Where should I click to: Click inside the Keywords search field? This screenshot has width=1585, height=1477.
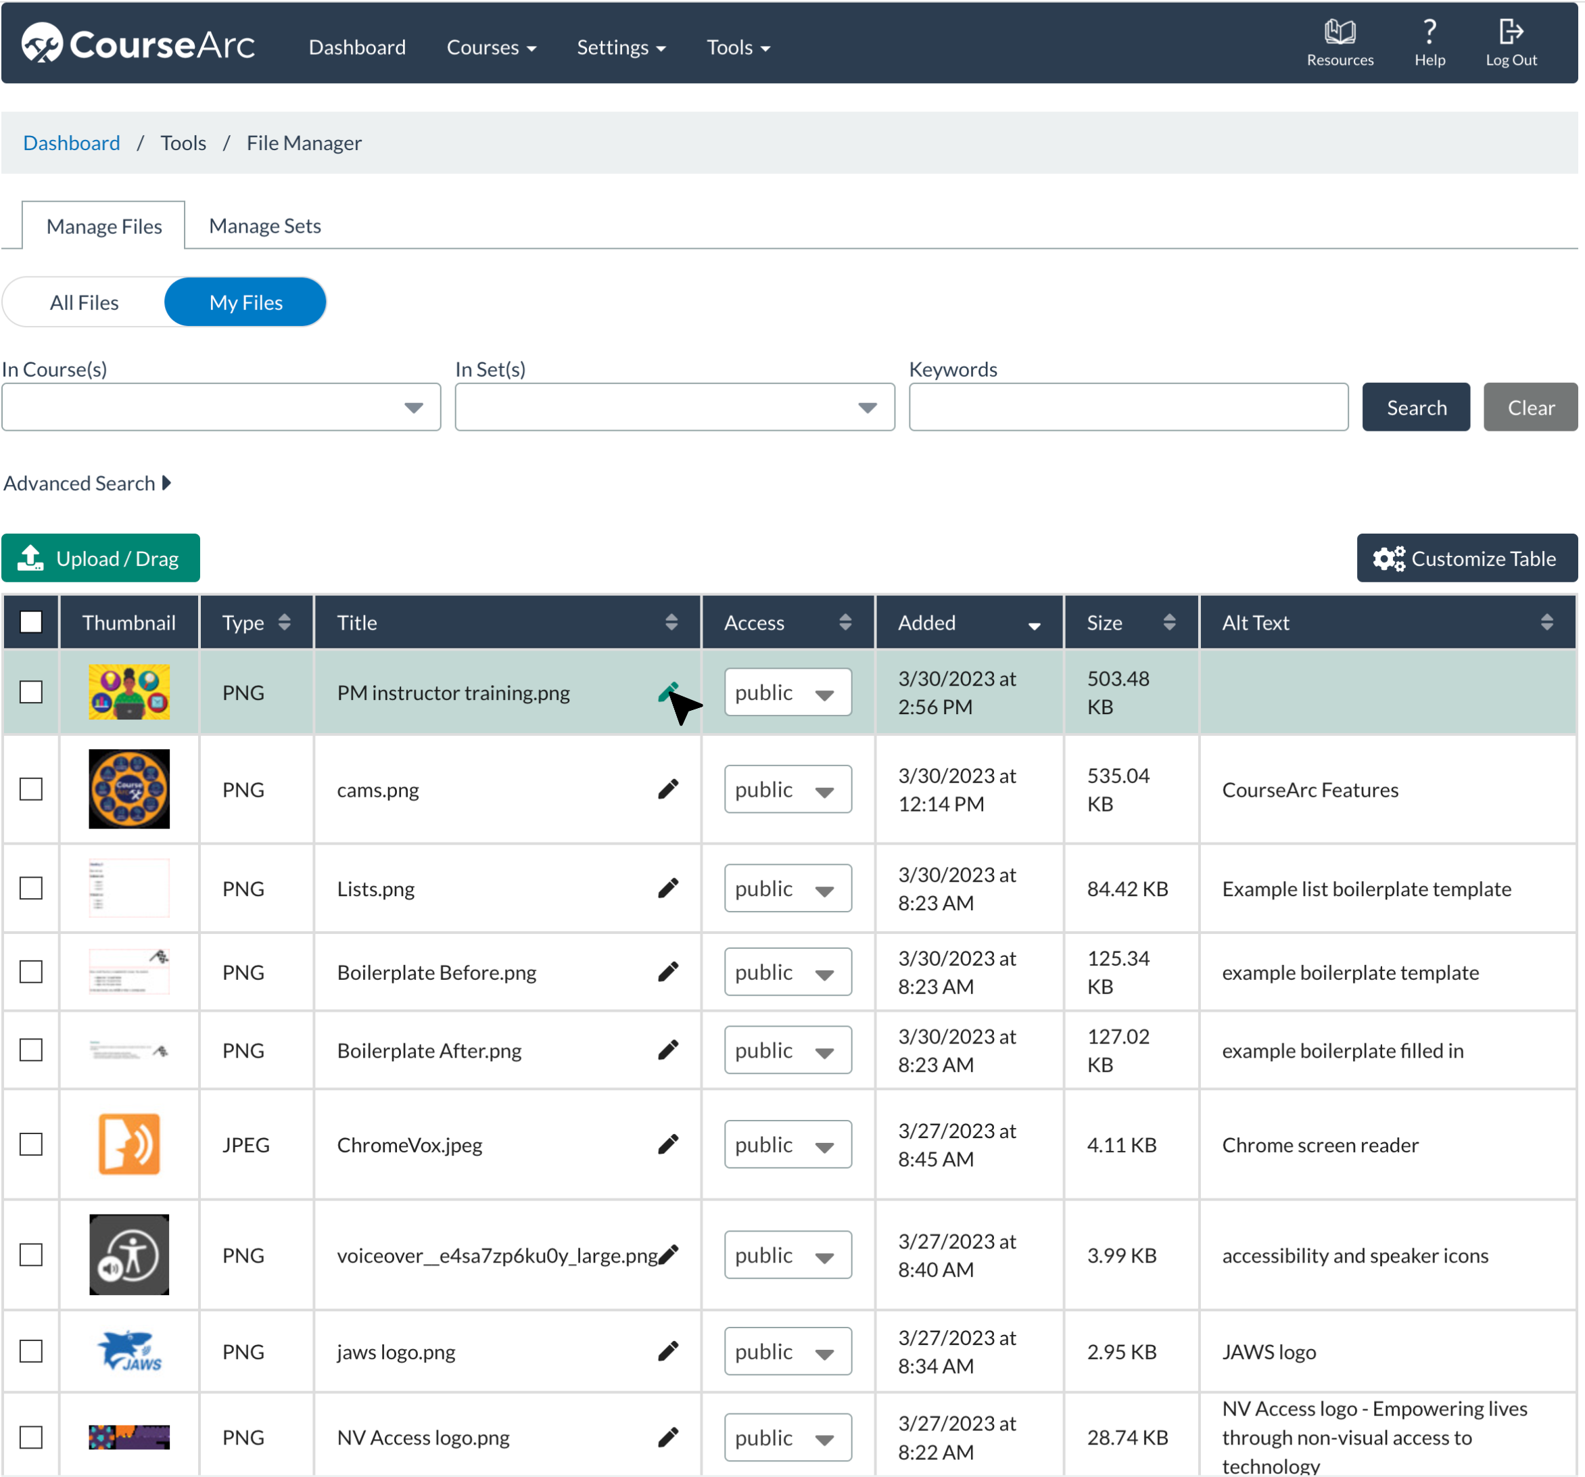click(x=1127, y=408)
